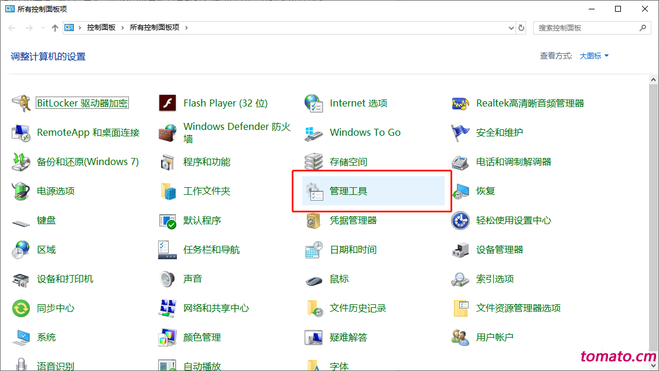Image resolution: width=659 pixels, height=371 pixels.
Task: Refresh the control panel view
Action: point(521,28)
